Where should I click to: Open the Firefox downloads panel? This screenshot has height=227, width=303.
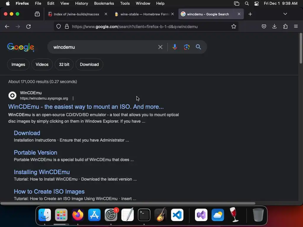click(x=274, y=26)
